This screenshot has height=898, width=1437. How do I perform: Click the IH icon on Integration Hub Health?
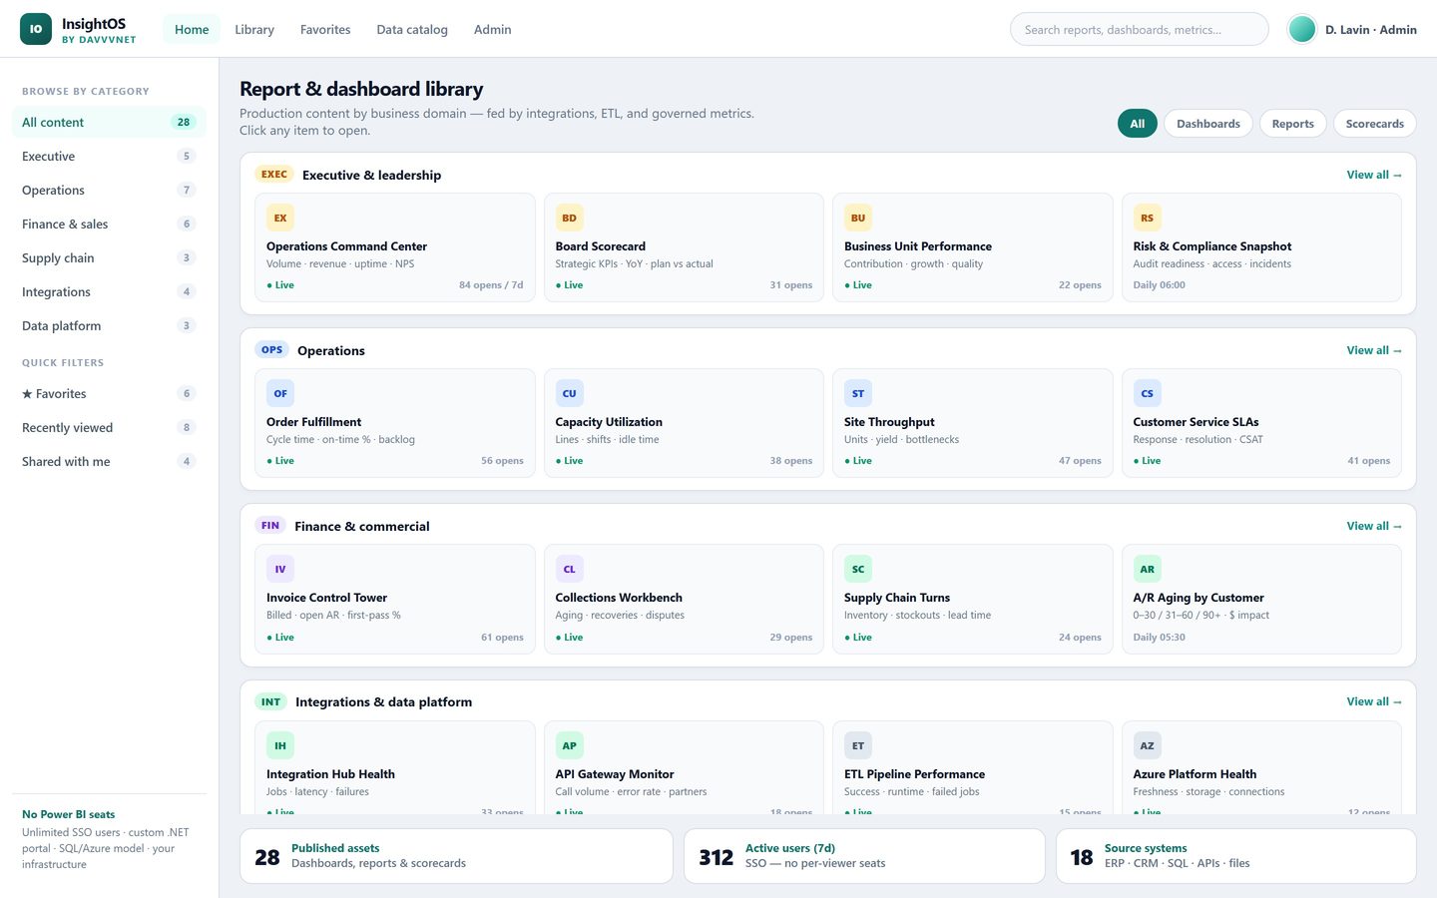[x=280, y=745]
